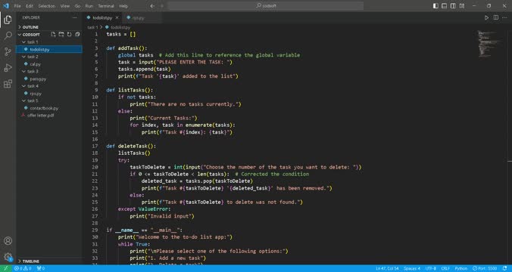Open the File menu

pyautogui.click(x=17, y=6)
